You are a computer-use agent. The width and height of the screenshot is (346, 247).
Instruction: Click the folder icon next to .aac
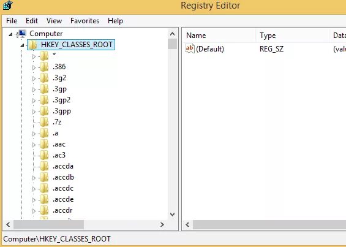click(x=44, y=144)
